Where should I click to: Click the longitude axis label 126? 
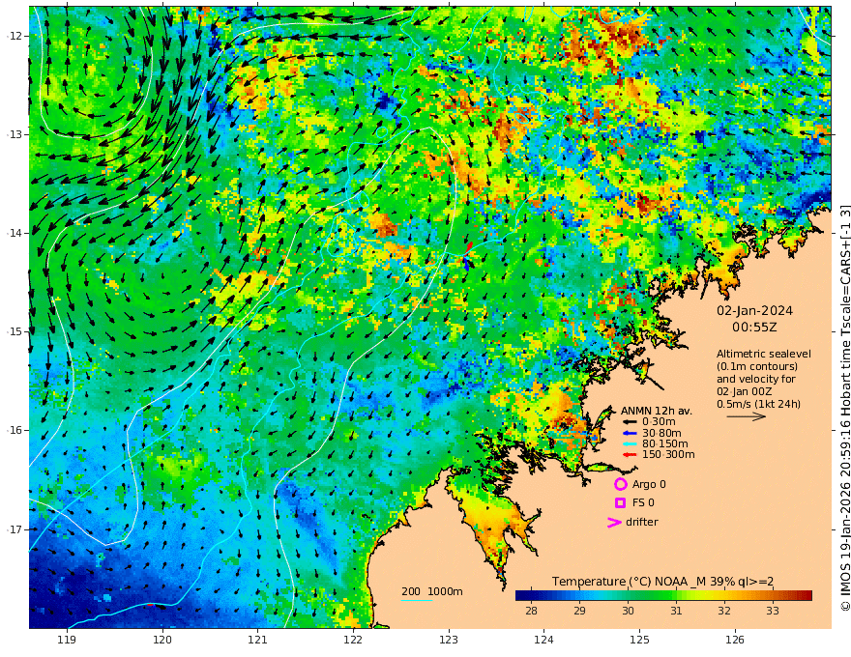click(735, 641)
